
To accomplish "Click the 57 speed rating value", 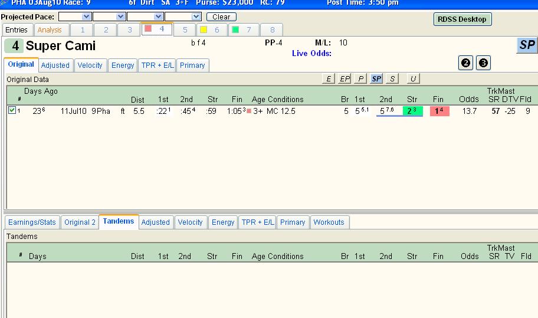I will (x=496, y=111).
